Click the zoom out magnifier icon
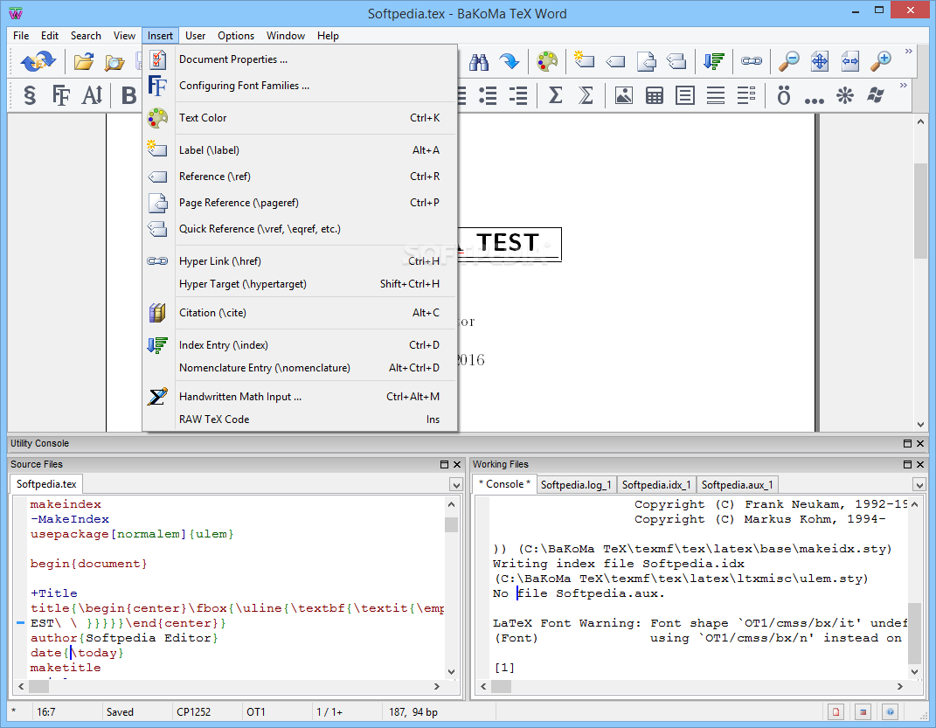This screenshot has height=728, width=936. click(788, 61)
